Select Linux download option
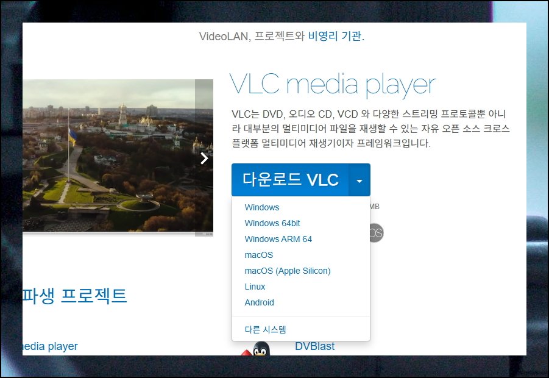549x378 pixels. 255,287
